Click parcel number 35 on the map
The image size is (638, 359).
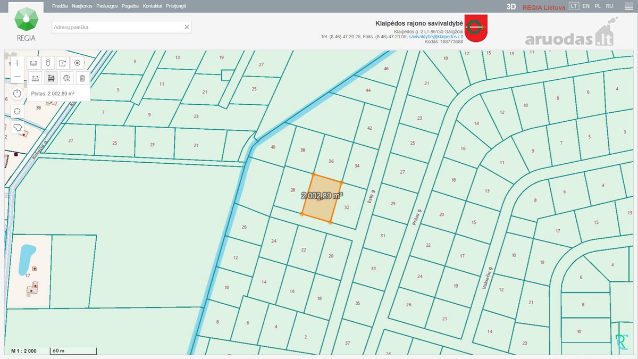coord(358,303)
